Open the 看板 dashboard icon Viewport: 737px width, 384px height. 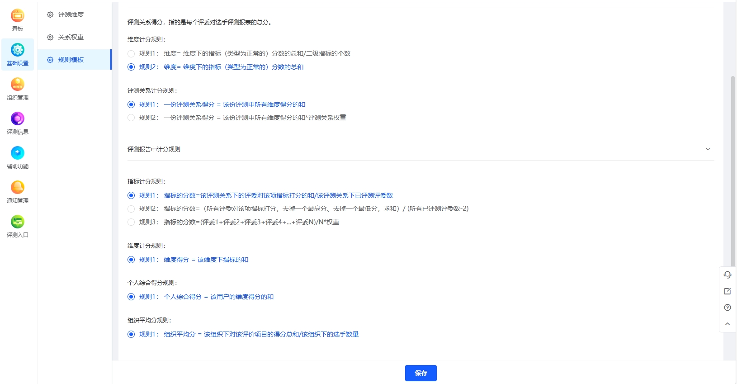coord(18,16)
